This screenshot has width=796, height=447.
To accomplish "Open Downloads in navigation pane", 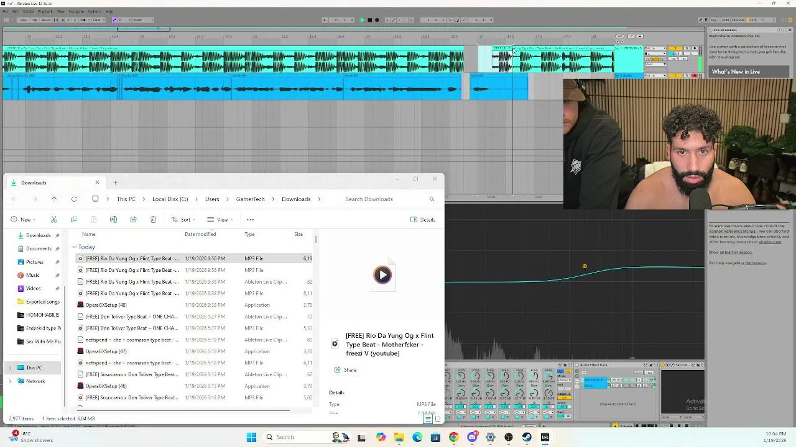I will point(38,235).
